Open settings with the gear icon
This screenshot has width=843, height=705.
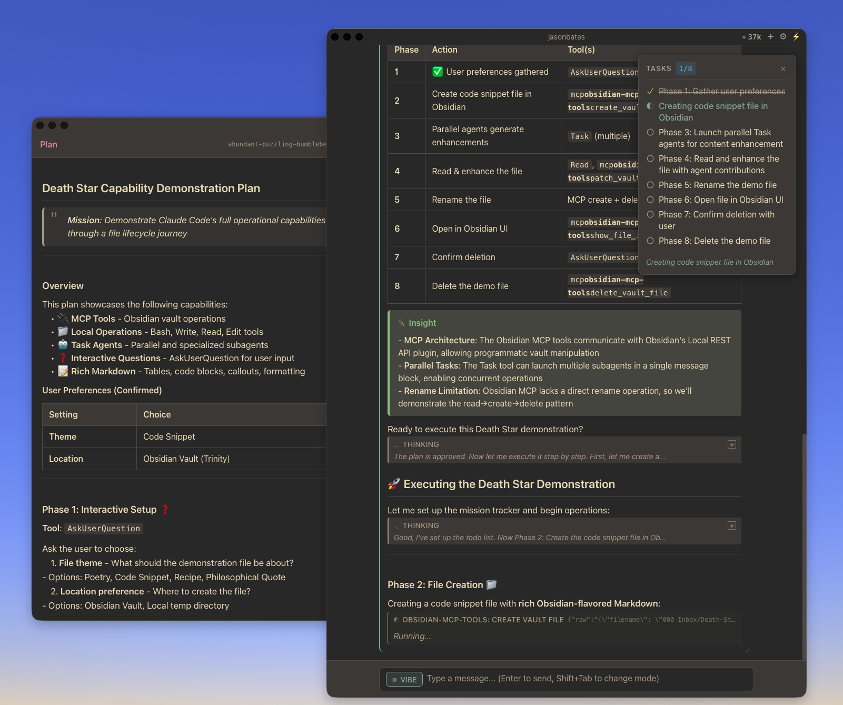(x=783, y=36)
